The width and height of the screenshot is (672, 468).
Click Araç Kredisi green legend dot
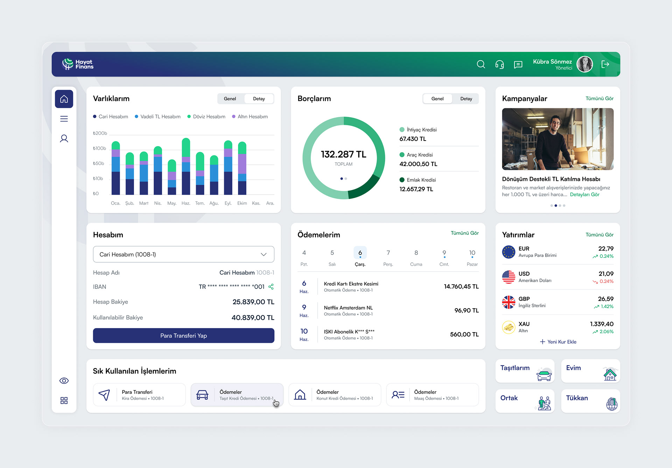402,155
